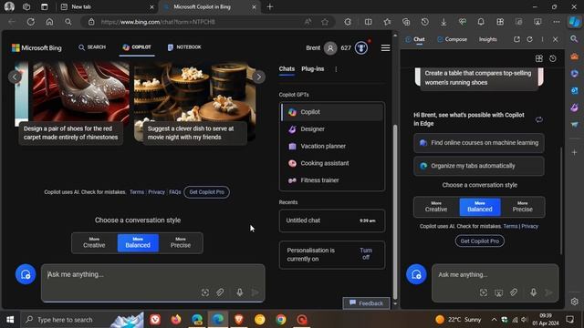The image size is (584, 328).
Task: Click Edge sidebar search icon
Action: tap(574, 39)
